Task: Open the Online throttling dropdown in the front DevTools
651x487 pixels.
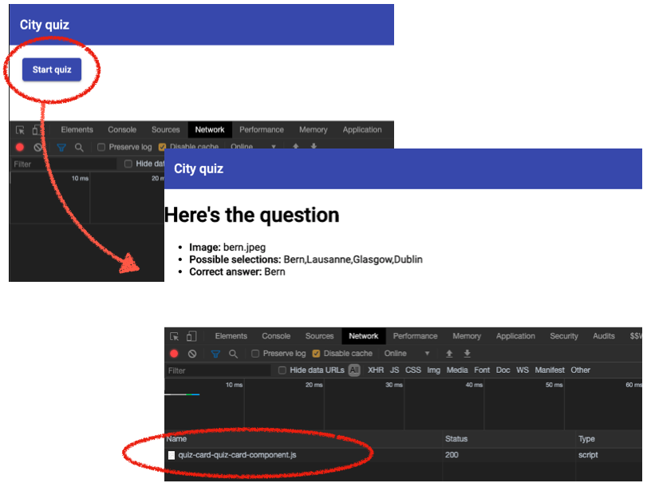Action: click(x=406, y=354)
